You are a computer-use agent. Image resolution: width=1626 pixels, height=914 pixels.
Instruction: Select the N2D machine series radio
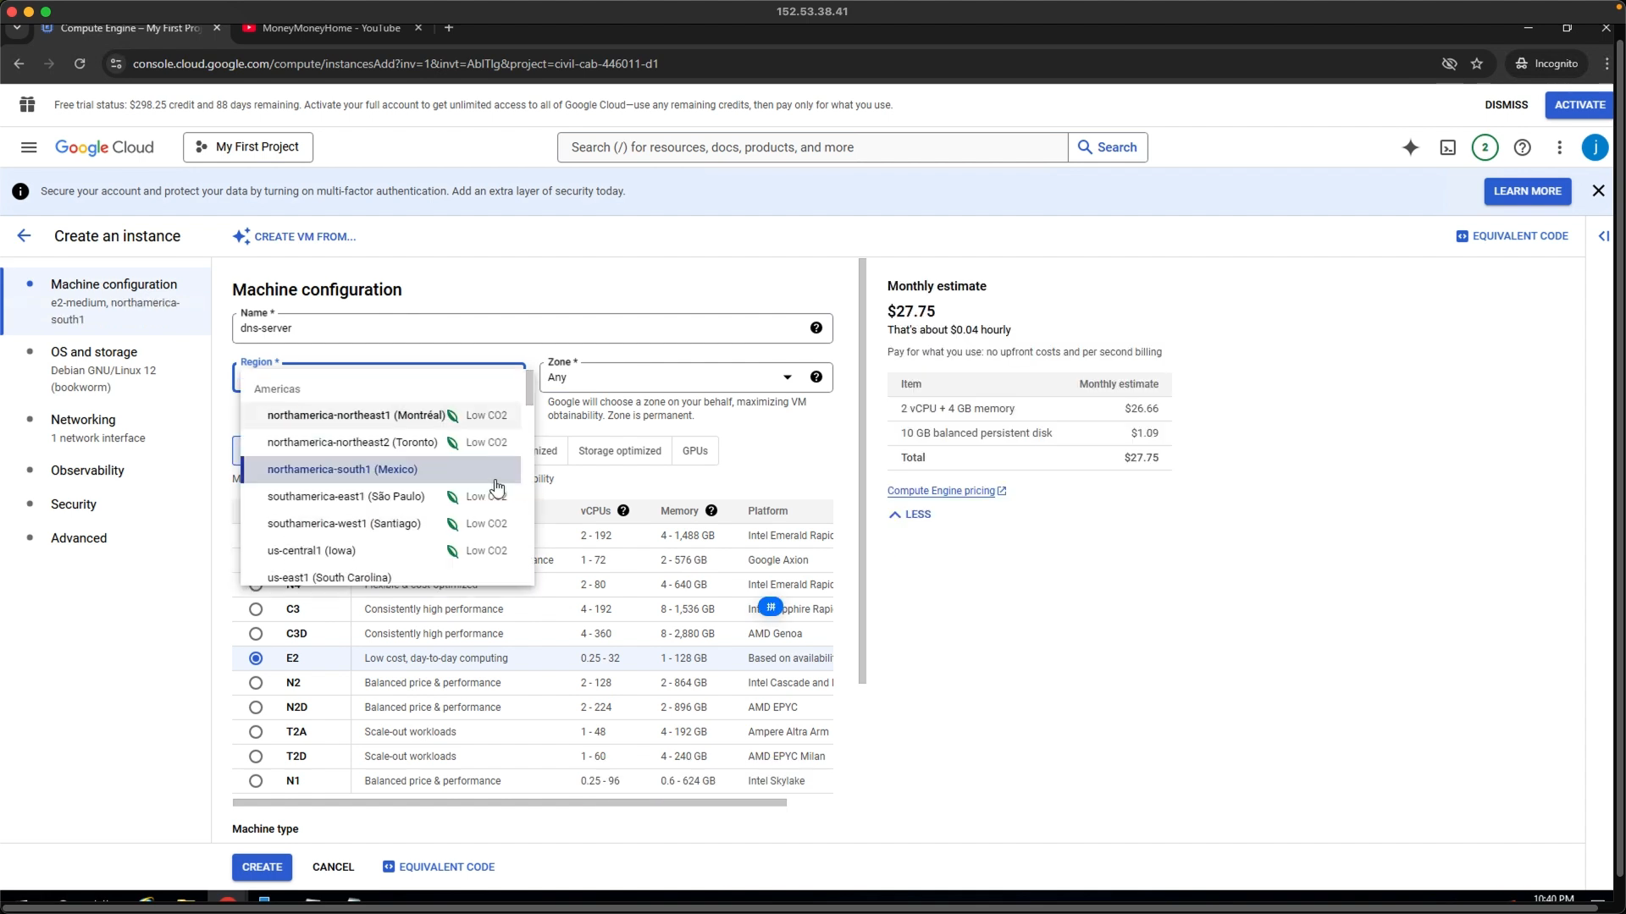coord(256,708)
